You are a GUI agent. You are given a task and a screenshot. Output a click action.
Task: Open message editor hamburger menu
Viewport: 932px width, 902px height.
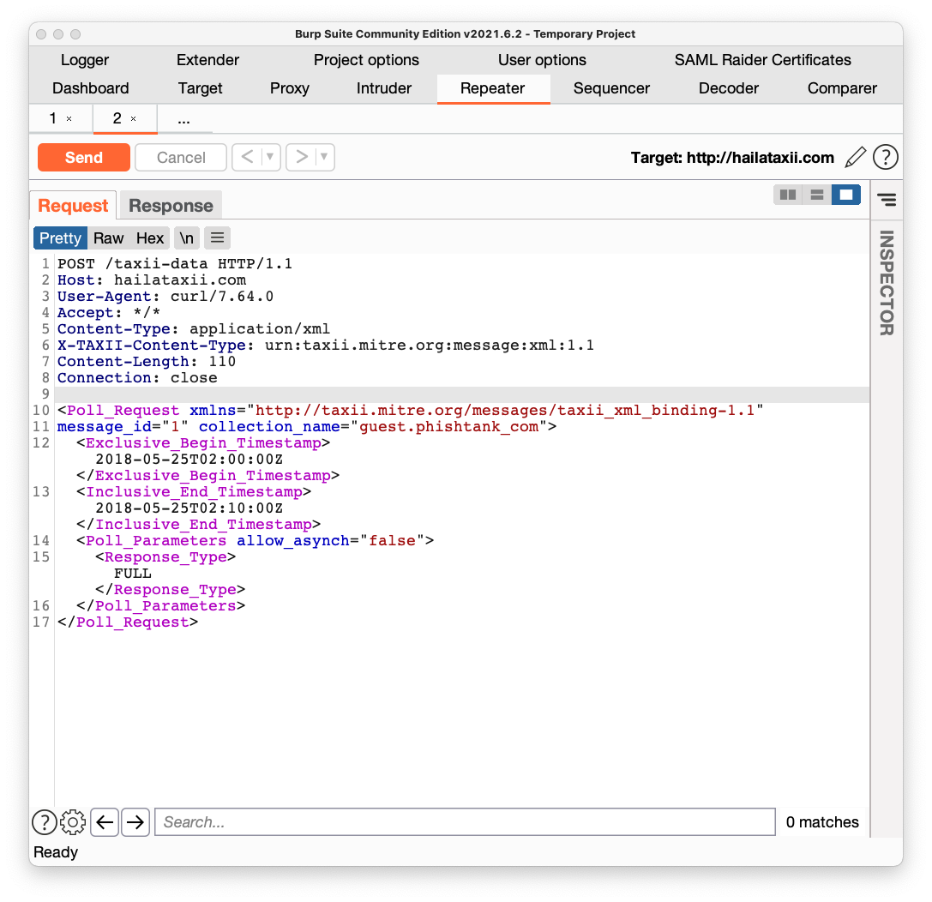click(x=217, y=238)
